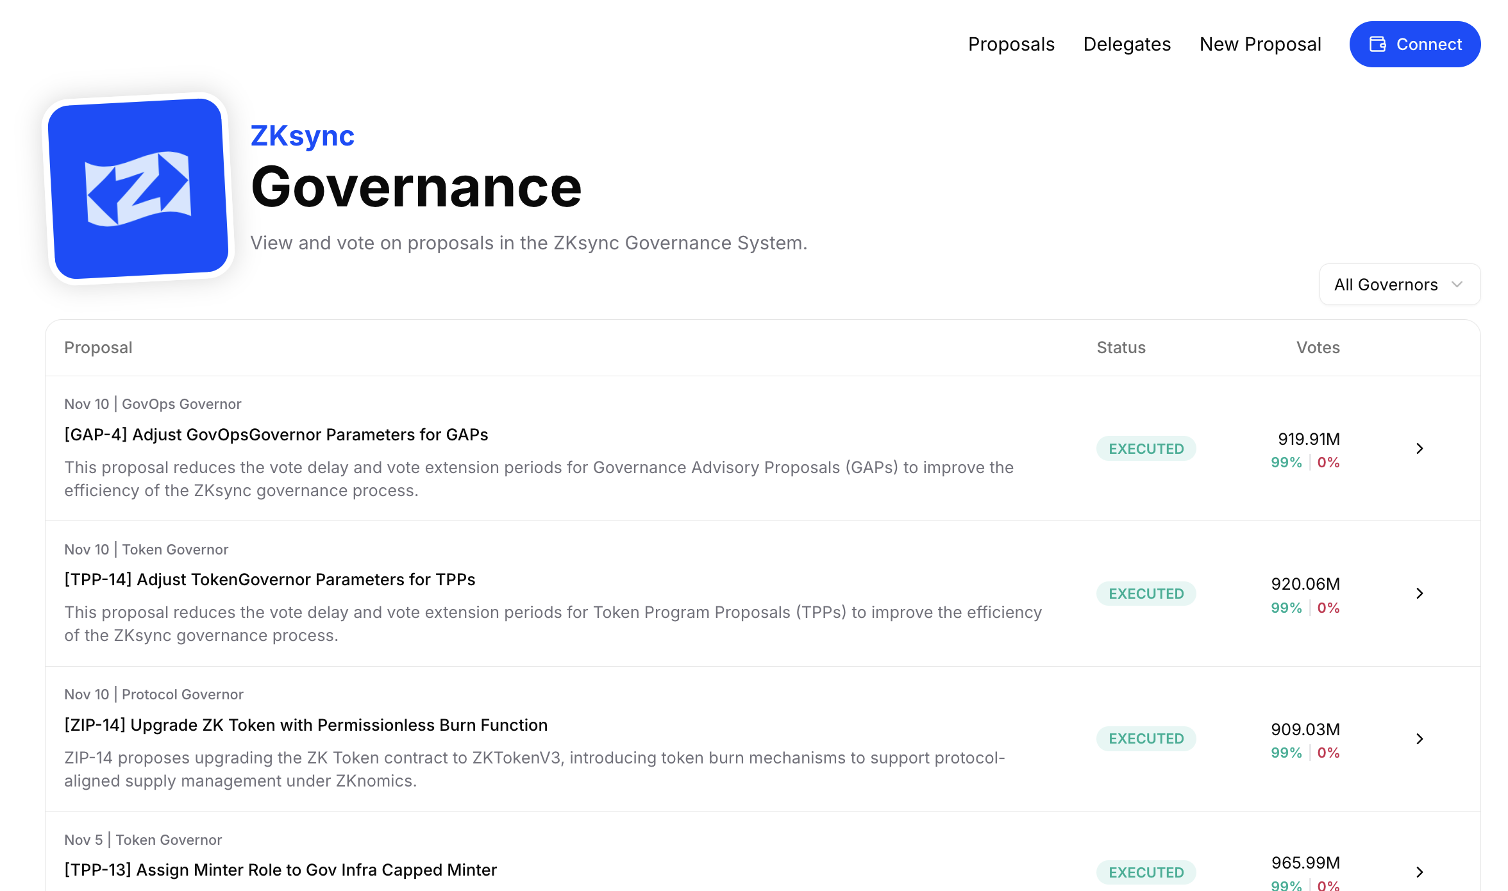Go to the Proposals nav item
Viewport: 1508px width, 891px height.
pos(1011,44)
